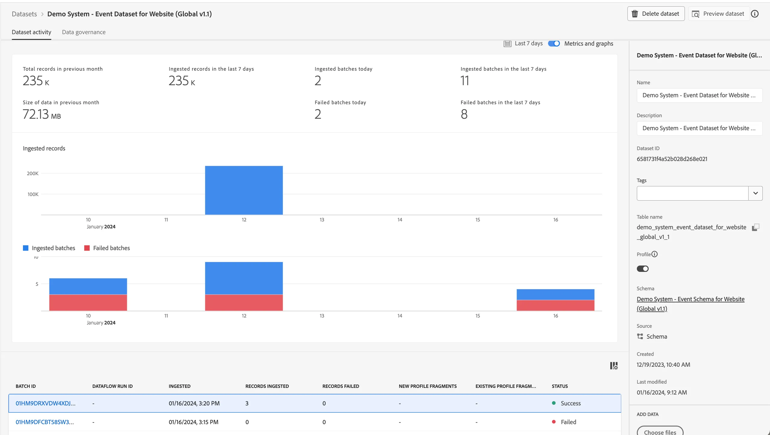Click the Name field in details panel
Viewport: 770px width, 435px height.
(699, 95)
